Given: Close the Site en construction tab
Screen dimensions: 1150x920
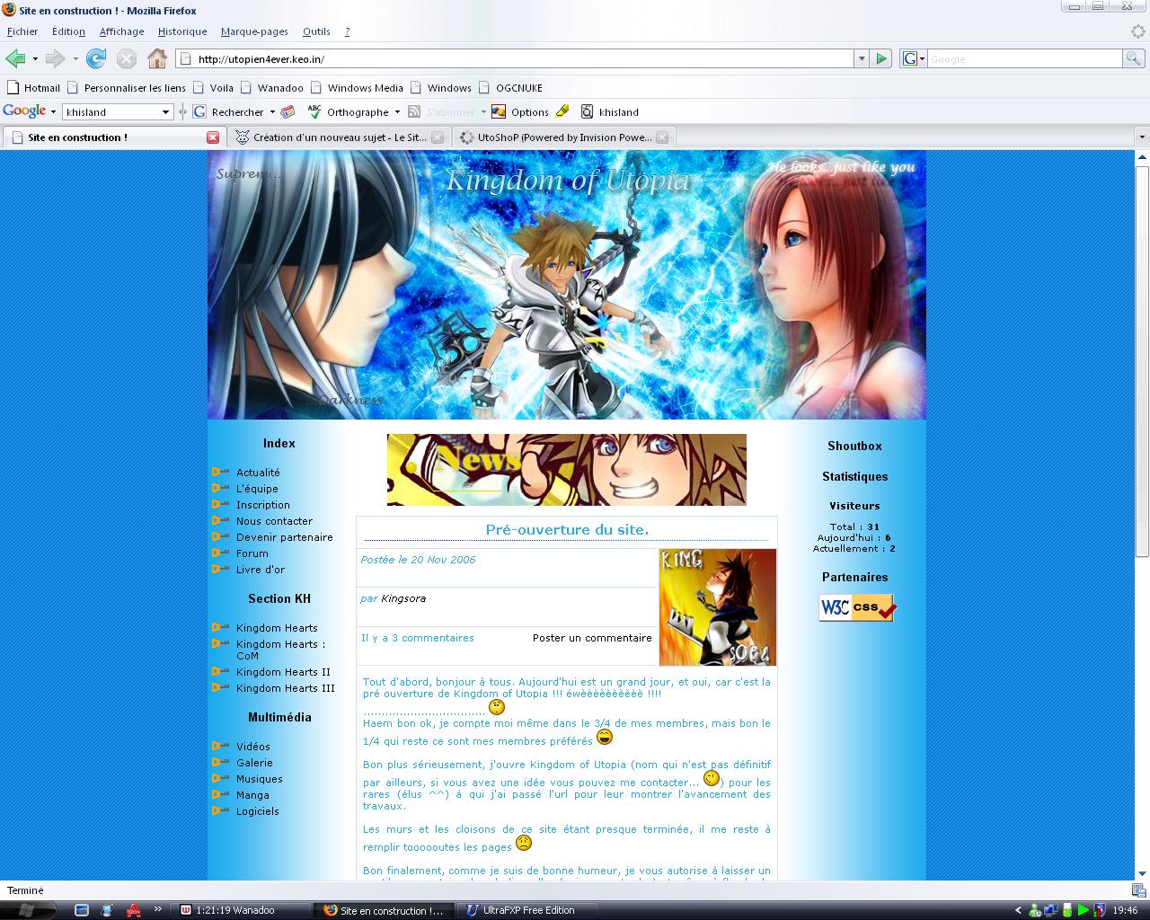Looking at the screenshot, I should pos(213,137).
